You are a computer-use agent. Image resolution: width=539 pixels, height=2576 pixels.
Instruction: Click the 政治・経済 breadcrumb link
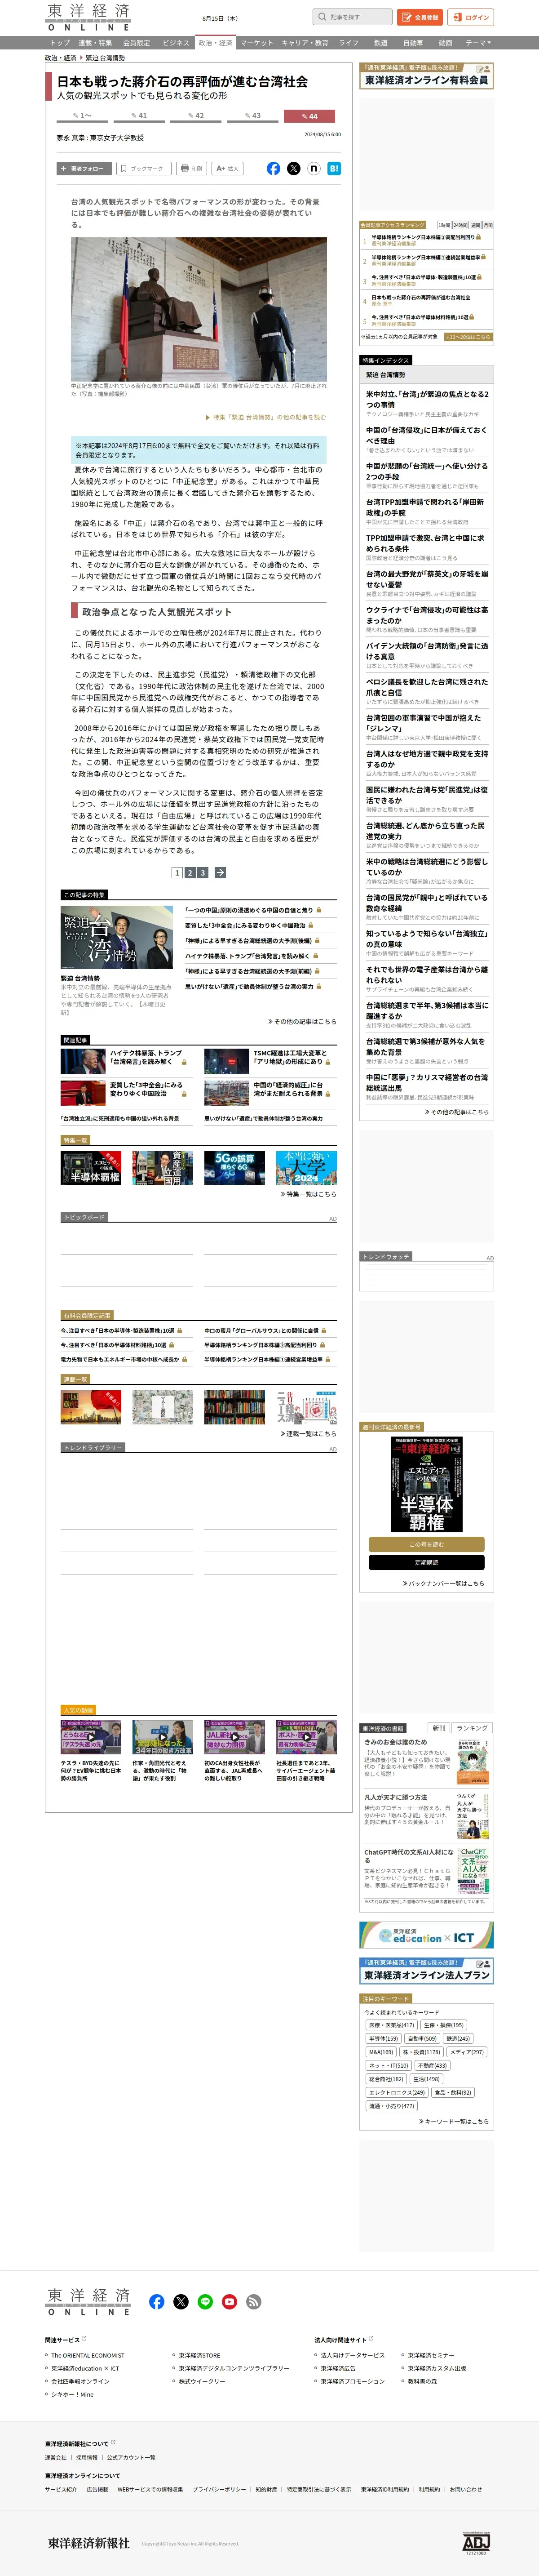[x=60, y=58]
